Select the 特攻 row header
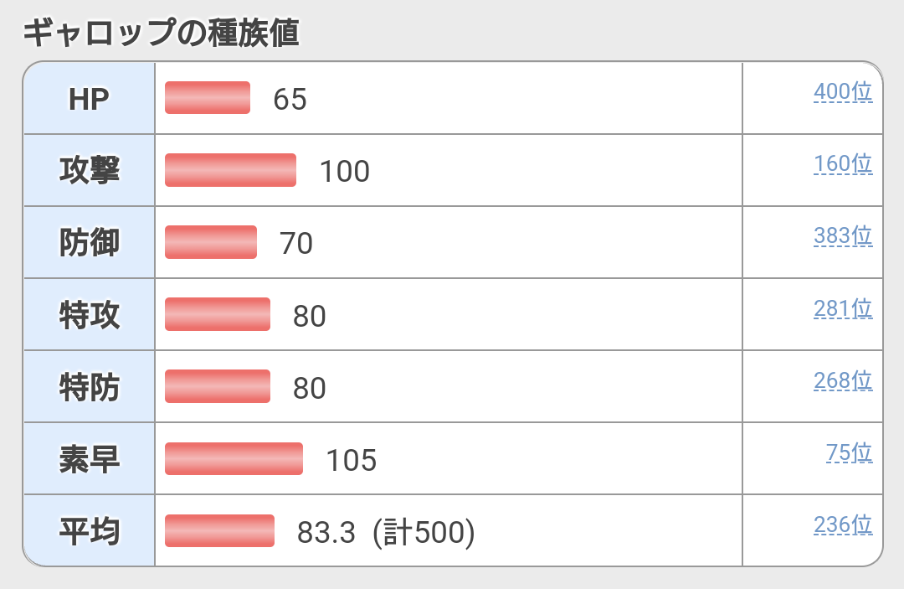This screenshot has width=904, height=589. [90, 314]
